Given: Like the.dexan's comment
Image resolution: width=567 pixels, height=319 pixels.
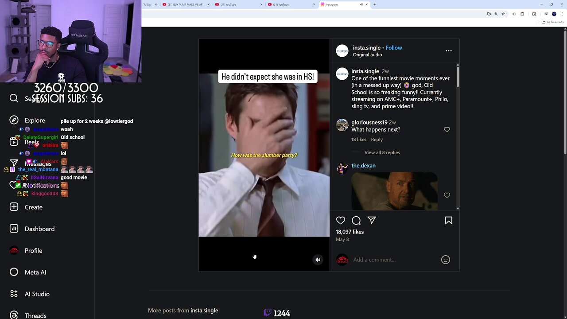Looking at the screenshot, I should click(447, 195).
